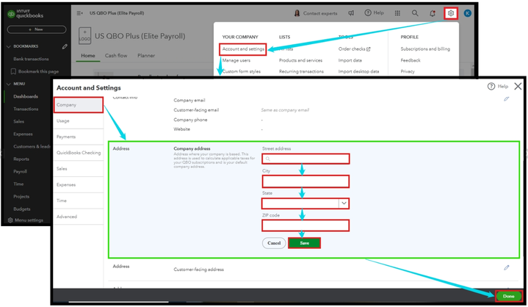Edit the customer-facing address pencil
The width and height of the screenshot is (528, 307).
506,268
